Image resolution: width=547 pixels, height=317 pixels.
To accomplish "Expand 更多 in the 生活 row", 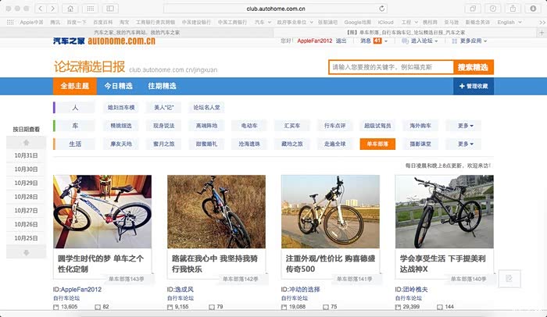I will click(x=465, y=144).
